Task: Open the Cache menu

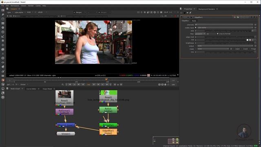Action: pos(38,6)
